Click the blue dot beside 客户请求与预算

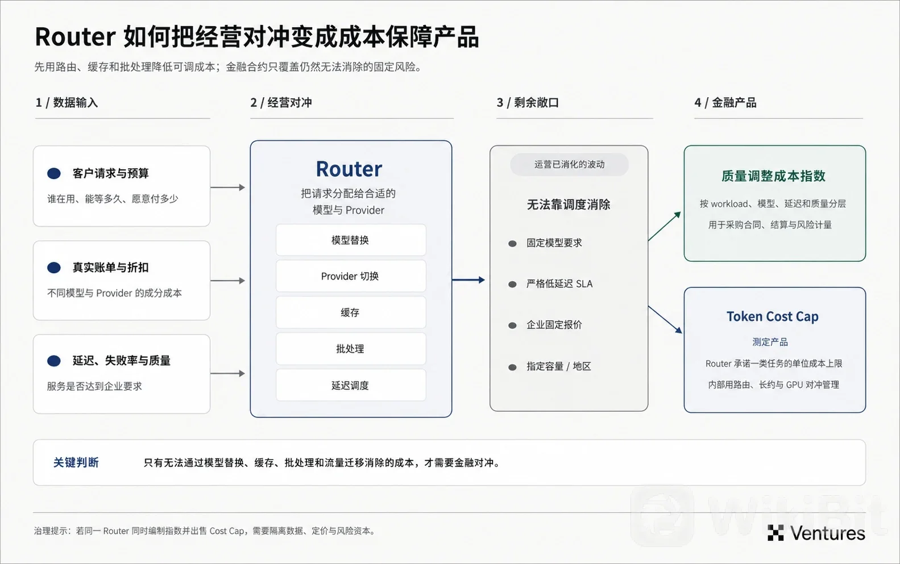tap(54, 173)
